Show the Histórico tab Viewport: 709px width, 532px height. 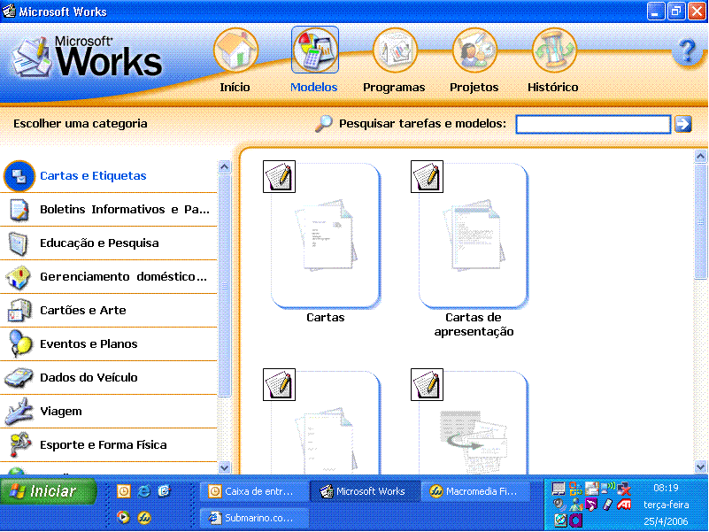[x=553, y=60]
